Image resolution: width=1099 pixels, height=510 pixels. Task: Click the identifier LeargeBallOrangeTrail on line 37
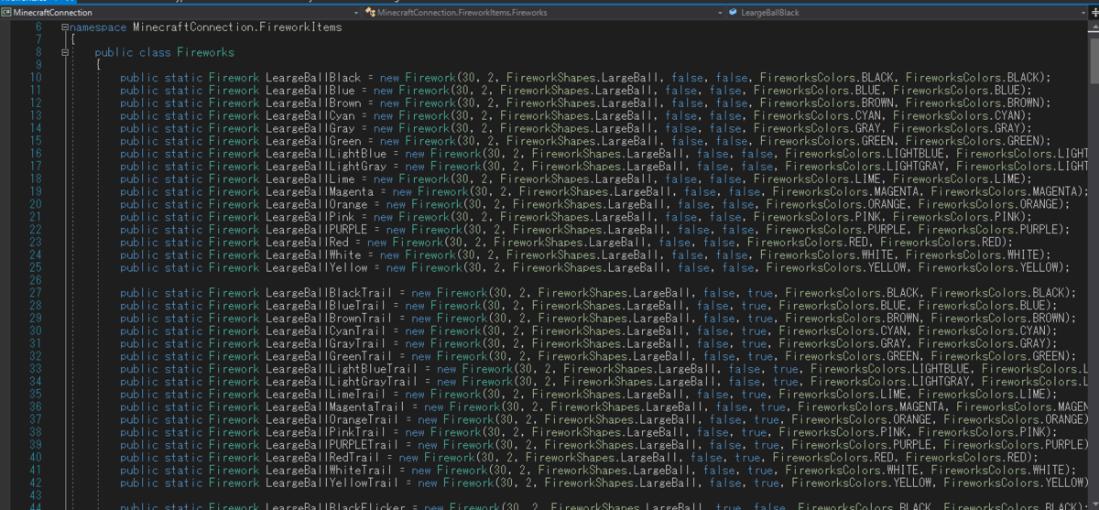[x=332, y=419]
